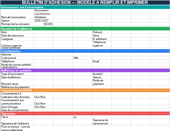
Task: Select the 'Mode de paiement' label cell
Action: pos(102,82)
